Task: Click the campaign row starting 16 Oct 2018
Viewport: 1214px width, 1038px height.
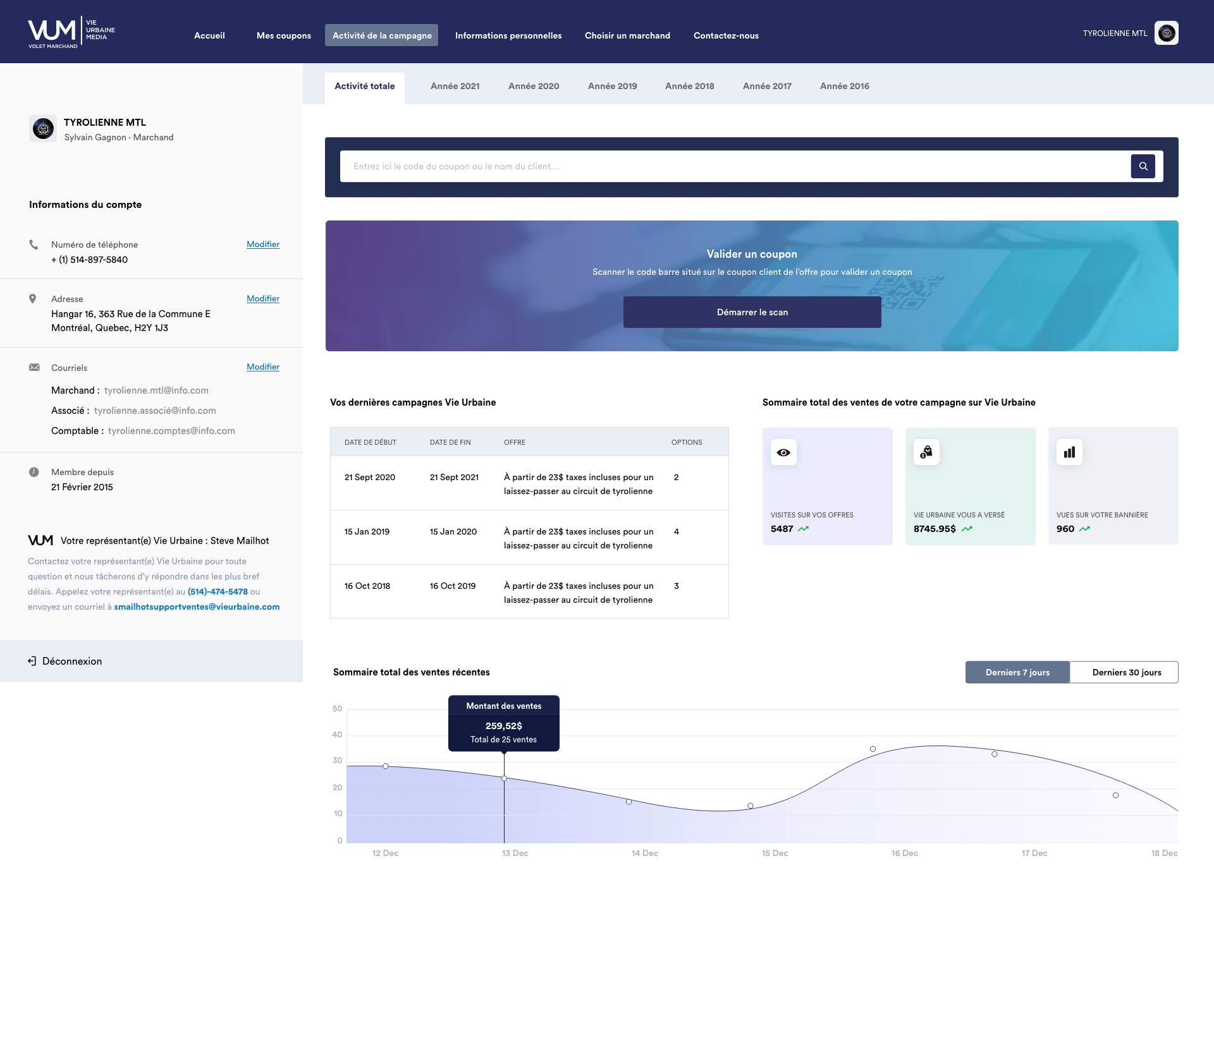Action: (x=529, y=592)
